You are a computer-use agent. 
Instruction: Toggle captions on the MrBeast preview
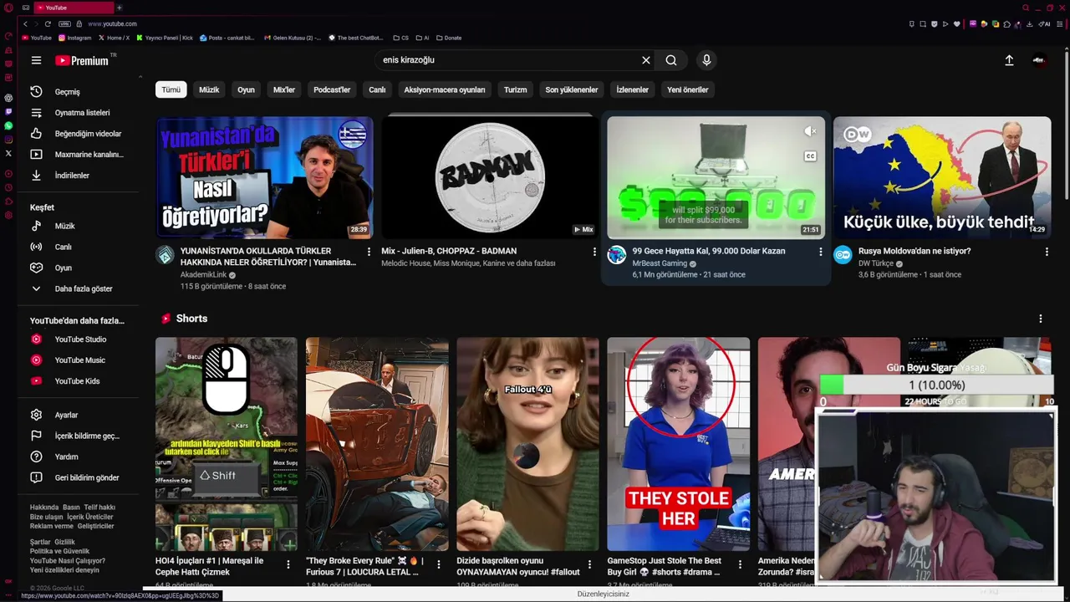coord(810,156)
